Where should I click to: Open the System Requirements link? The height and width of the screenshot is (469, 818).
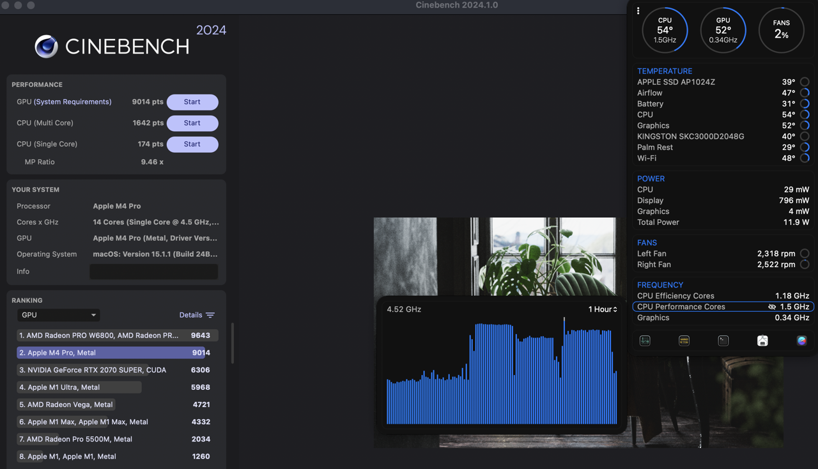coord(72,102)
